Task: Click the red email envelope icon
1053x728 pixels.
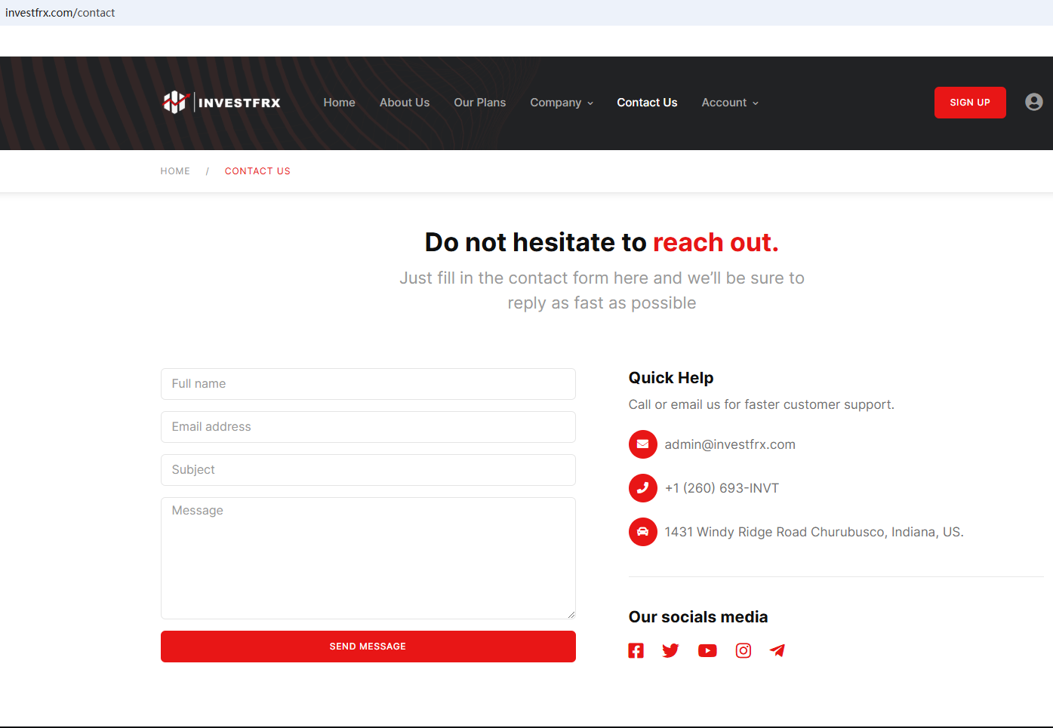Action: (x=643, y=444)
